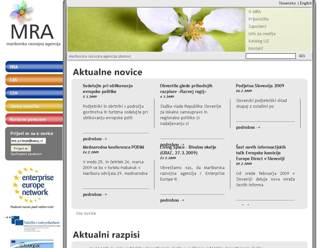Click podrobno under Podjetna Slovenija 2009

point(248,128)
